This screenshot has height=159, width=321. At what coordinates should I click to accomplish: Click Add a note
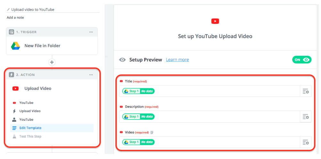(15, 18)
